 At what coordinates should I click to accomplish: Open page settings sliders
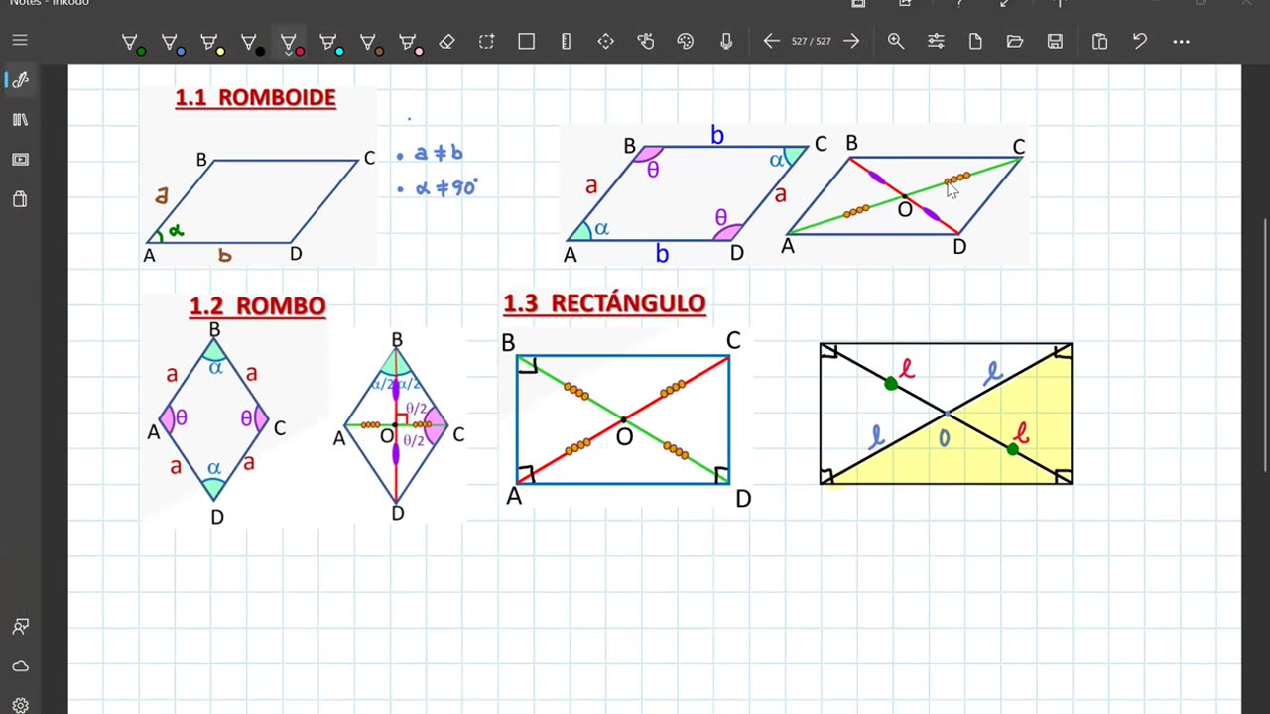936,42
